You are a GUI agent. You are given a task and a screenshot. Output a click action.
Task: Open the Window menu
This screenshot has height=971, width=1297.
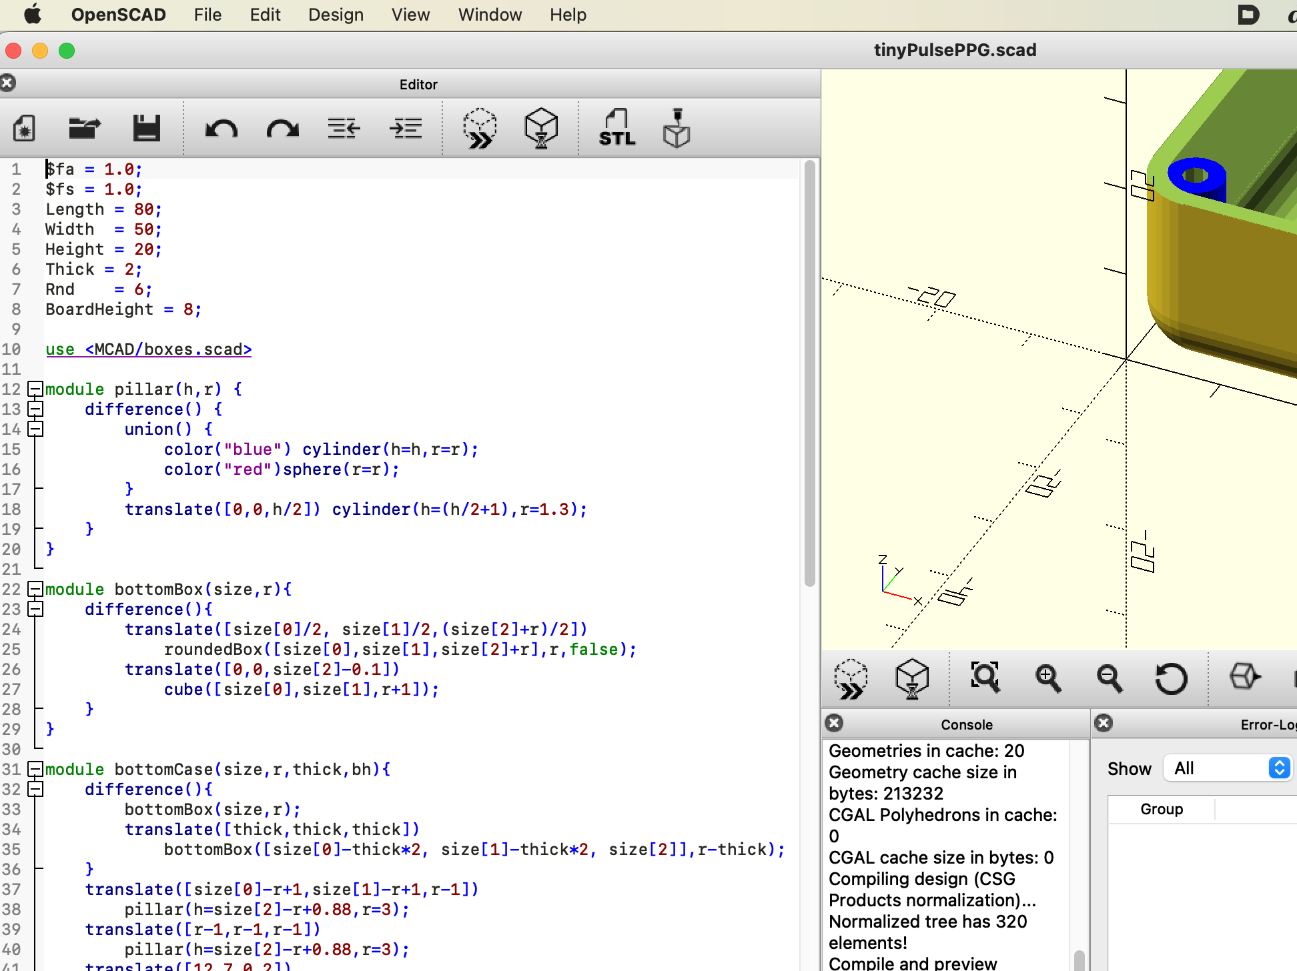tap(490, 15)
